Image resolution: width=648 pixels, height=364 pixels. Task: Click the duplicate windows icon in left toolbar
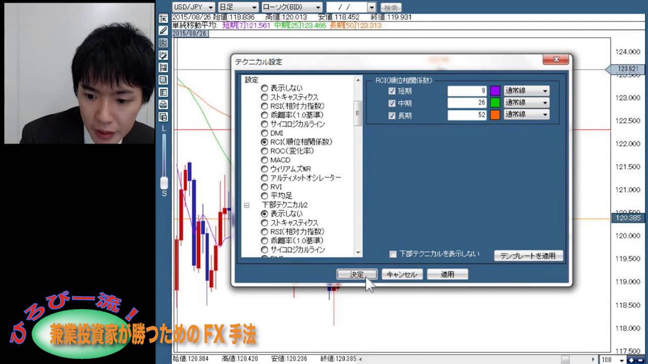point(163,117)
